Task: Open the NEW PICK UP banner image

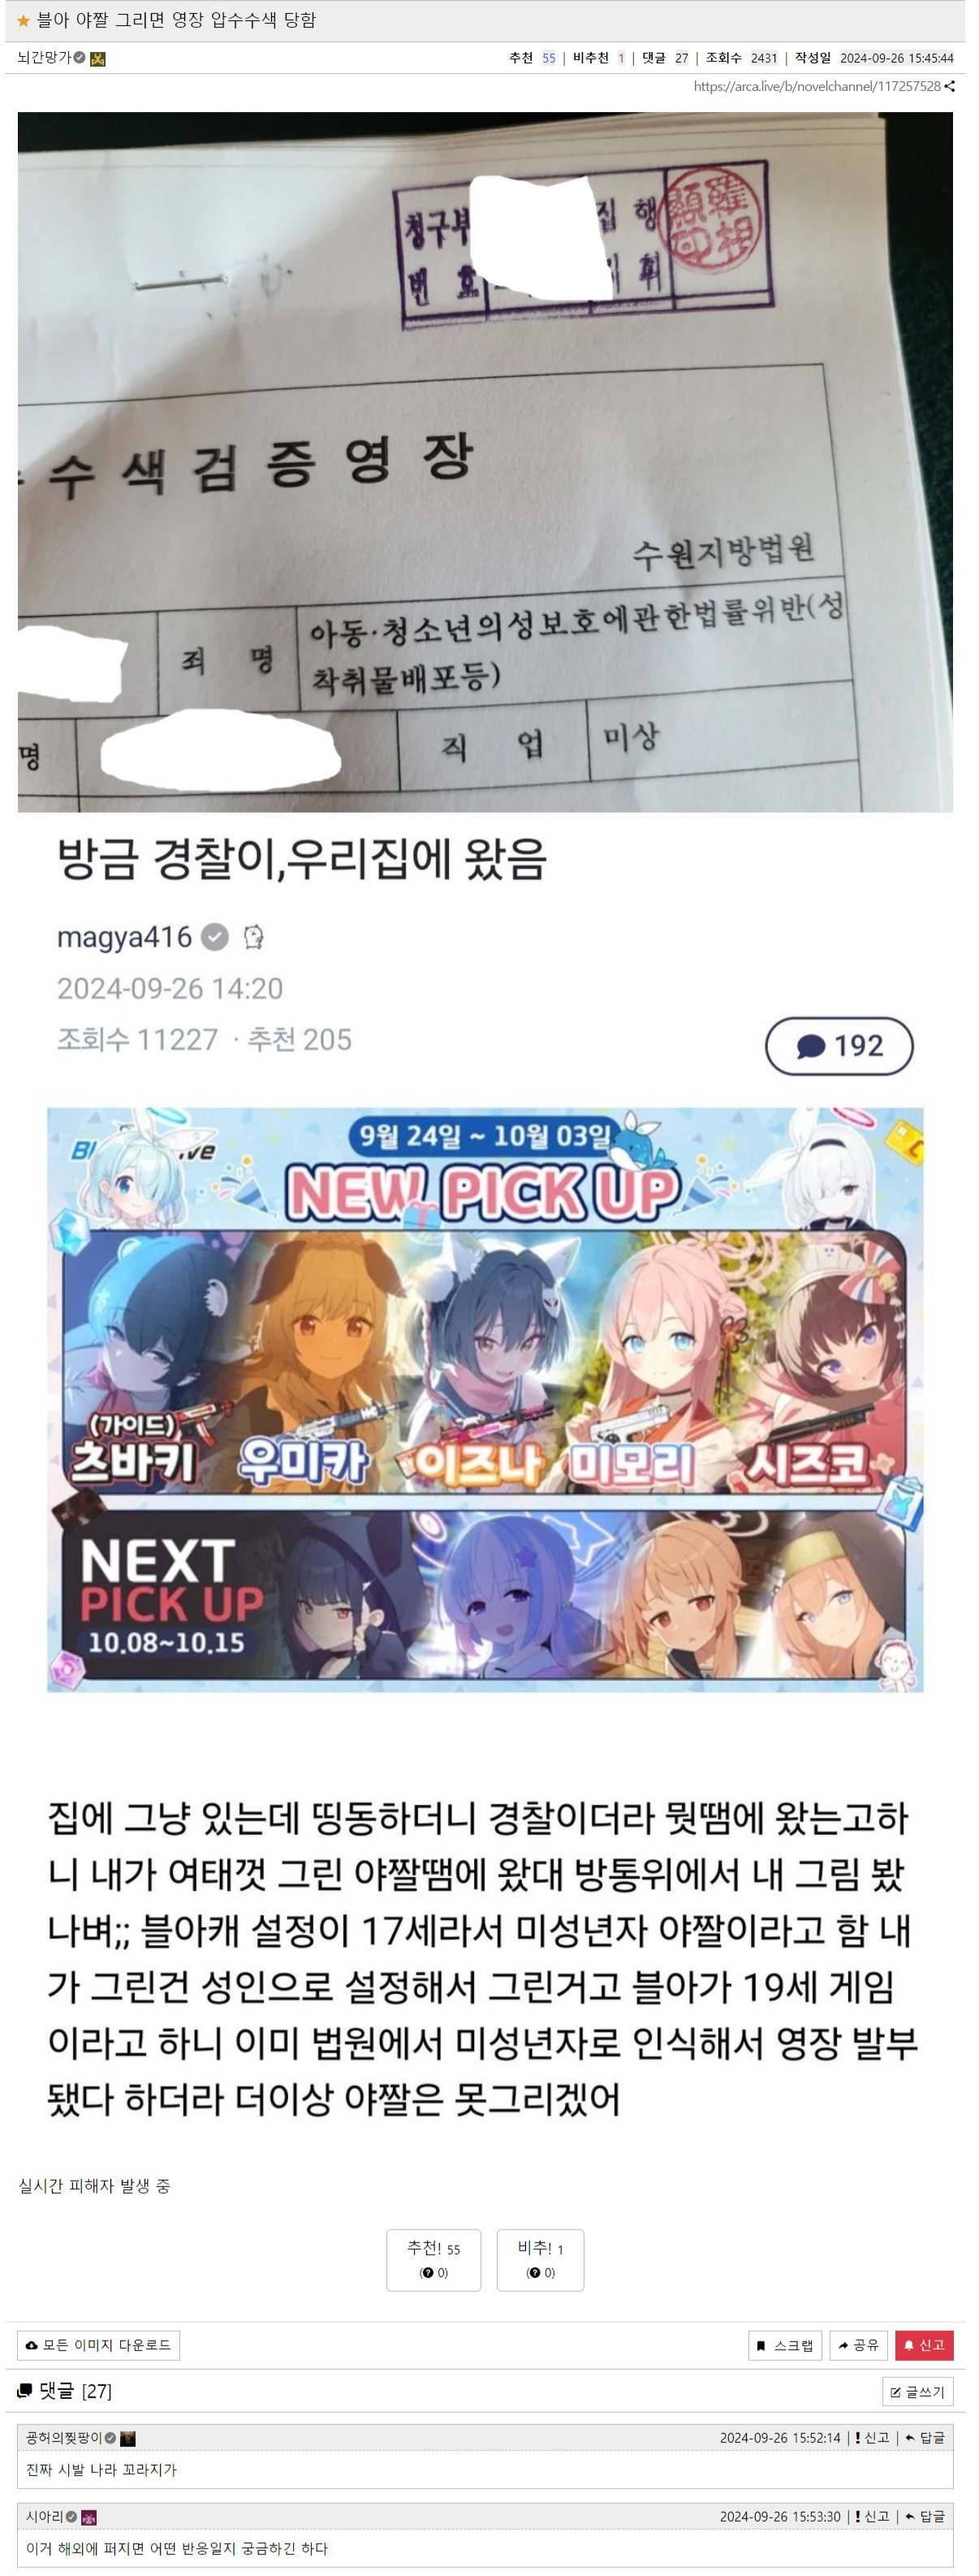Action: click(485, 1400)
